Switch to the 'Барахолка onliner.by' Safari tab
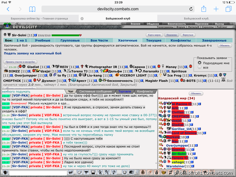The width and height of the screenshot is (236, 177). (39, 18)
